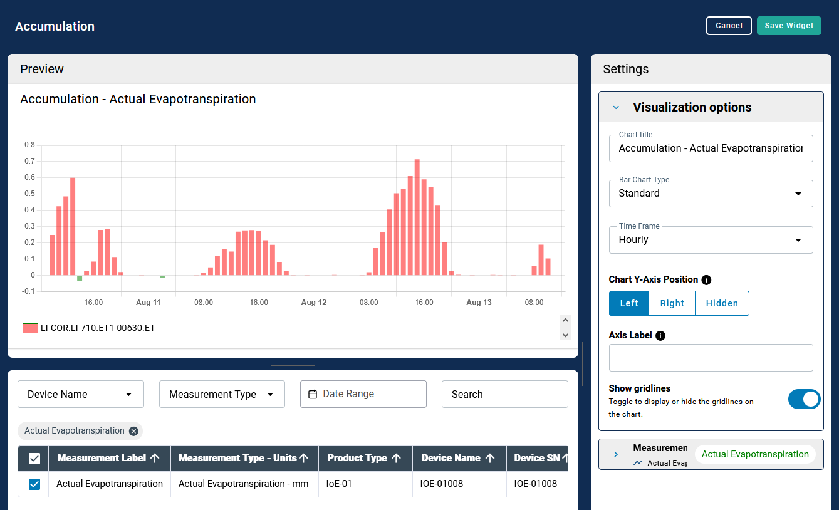Sort by Measurement Label arrow icon
Screen dimensions: 839x510
tap(155, 458)
